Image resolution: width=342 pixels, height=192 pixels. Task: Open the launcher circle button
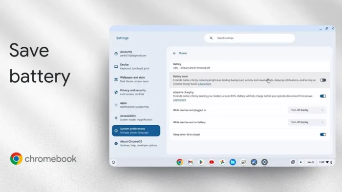(113, 162)
